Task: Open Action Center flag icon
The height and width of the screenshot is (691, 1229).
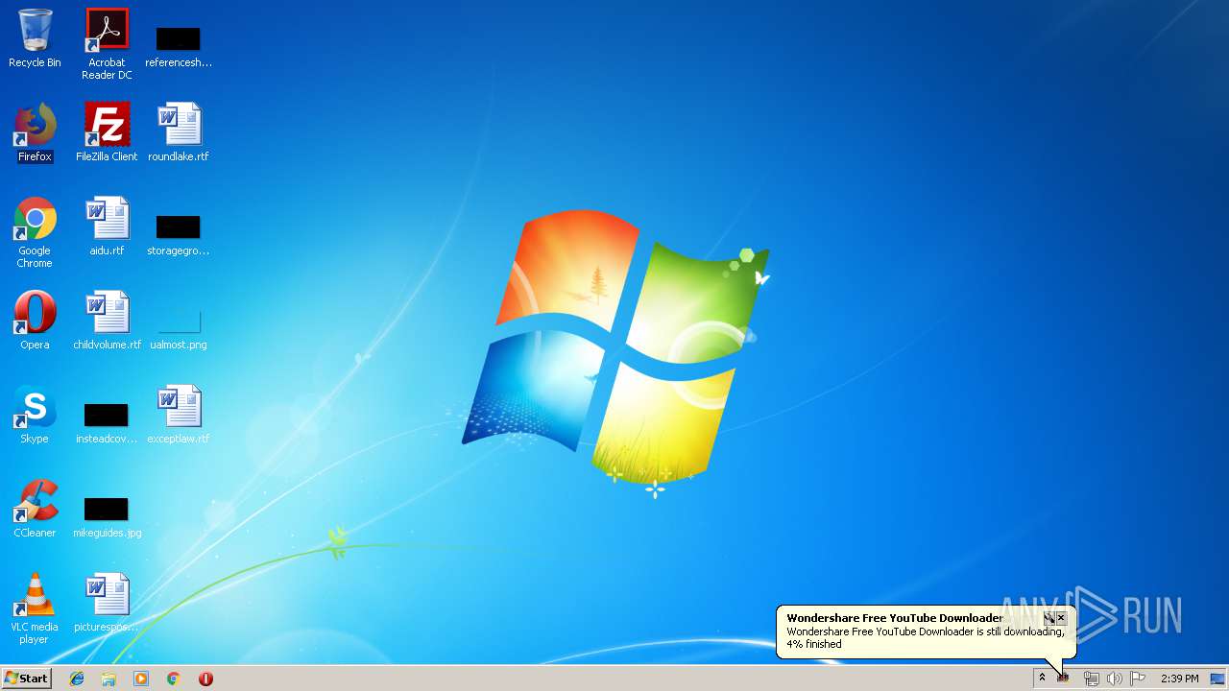Action: (x=1138, y=679)
